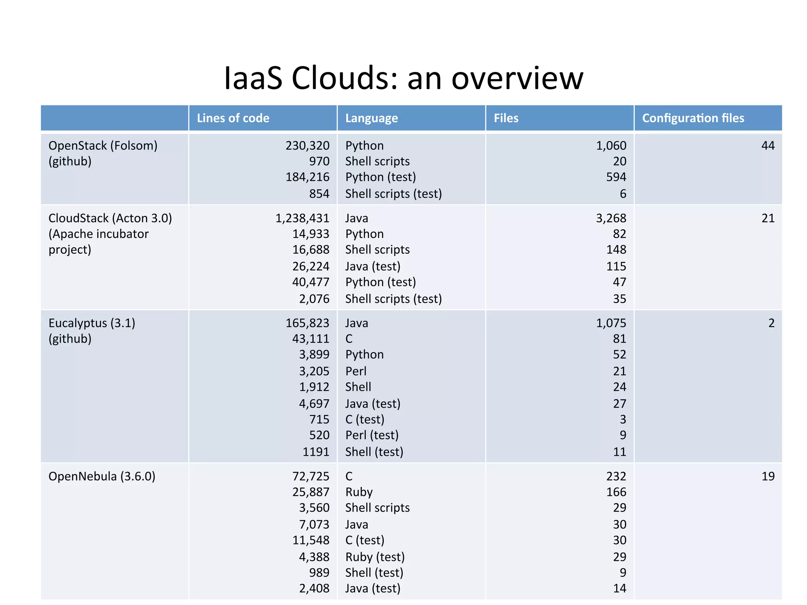Click the OpenNebula (3.6.0) row label
Viewport: 807px width, 605px height.
(102, 476)
